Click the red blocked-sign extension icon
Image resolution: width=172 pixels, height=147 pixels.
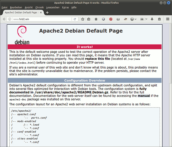(x=111, y=19)
